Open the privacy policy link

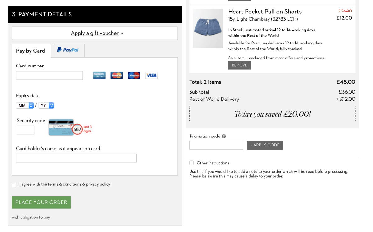tap(98, 184)
